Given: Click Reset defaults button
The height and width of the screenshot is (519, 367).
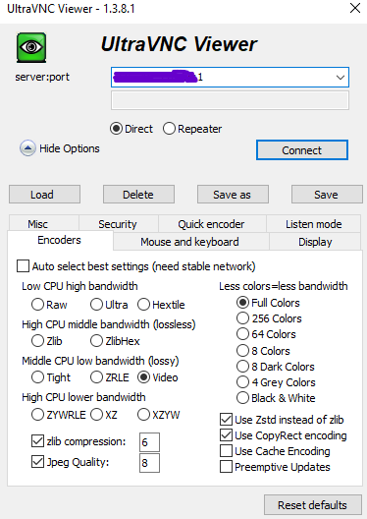Looking at the screenshot, I should click(x=312, y=505).
